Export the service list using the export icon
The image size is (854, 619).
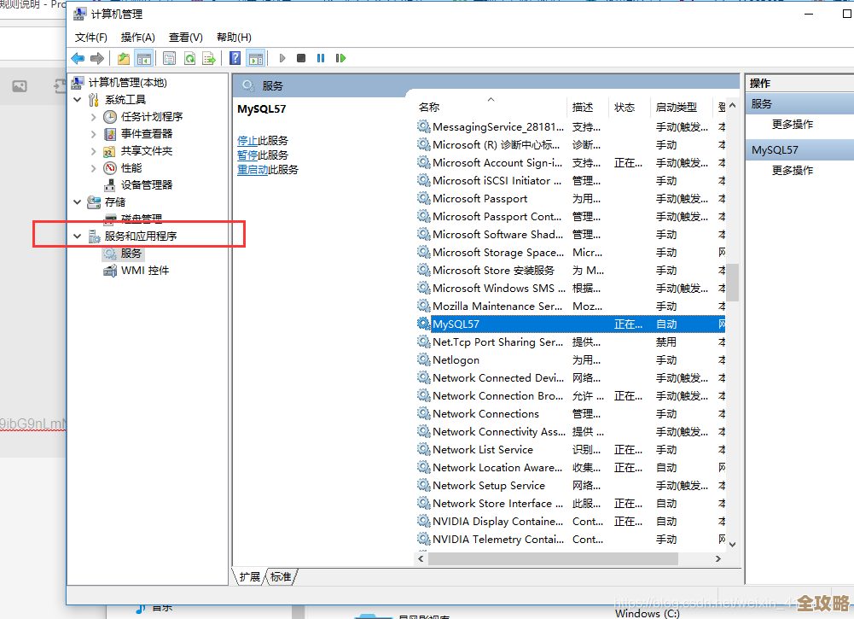click(209, 57)
